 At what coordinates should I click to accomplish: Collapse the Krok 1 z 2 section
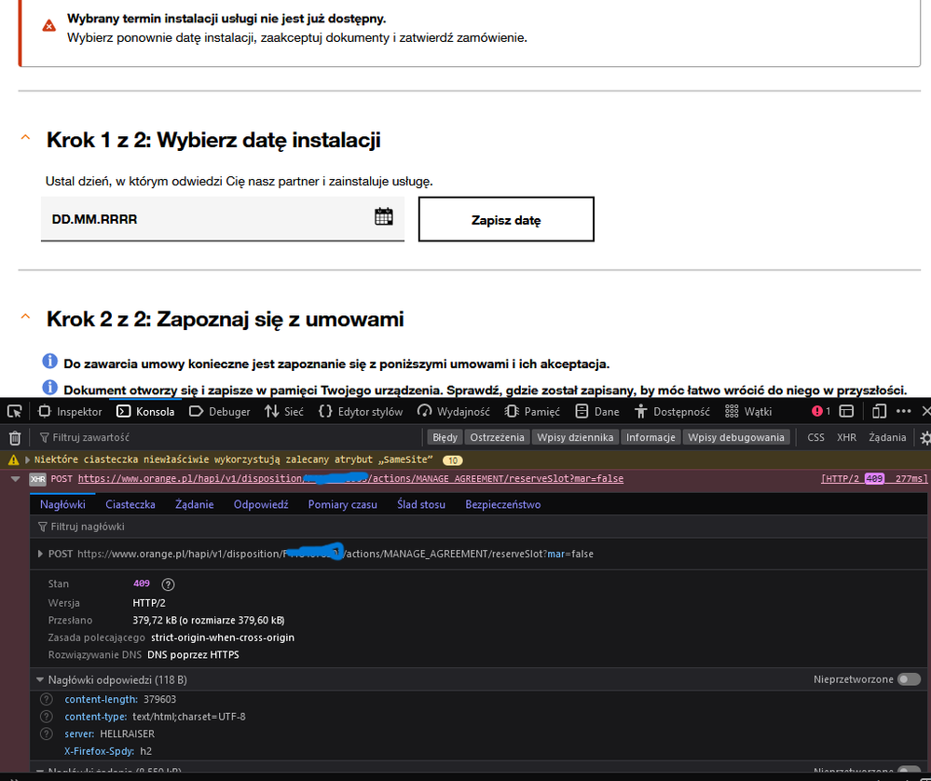25,139
